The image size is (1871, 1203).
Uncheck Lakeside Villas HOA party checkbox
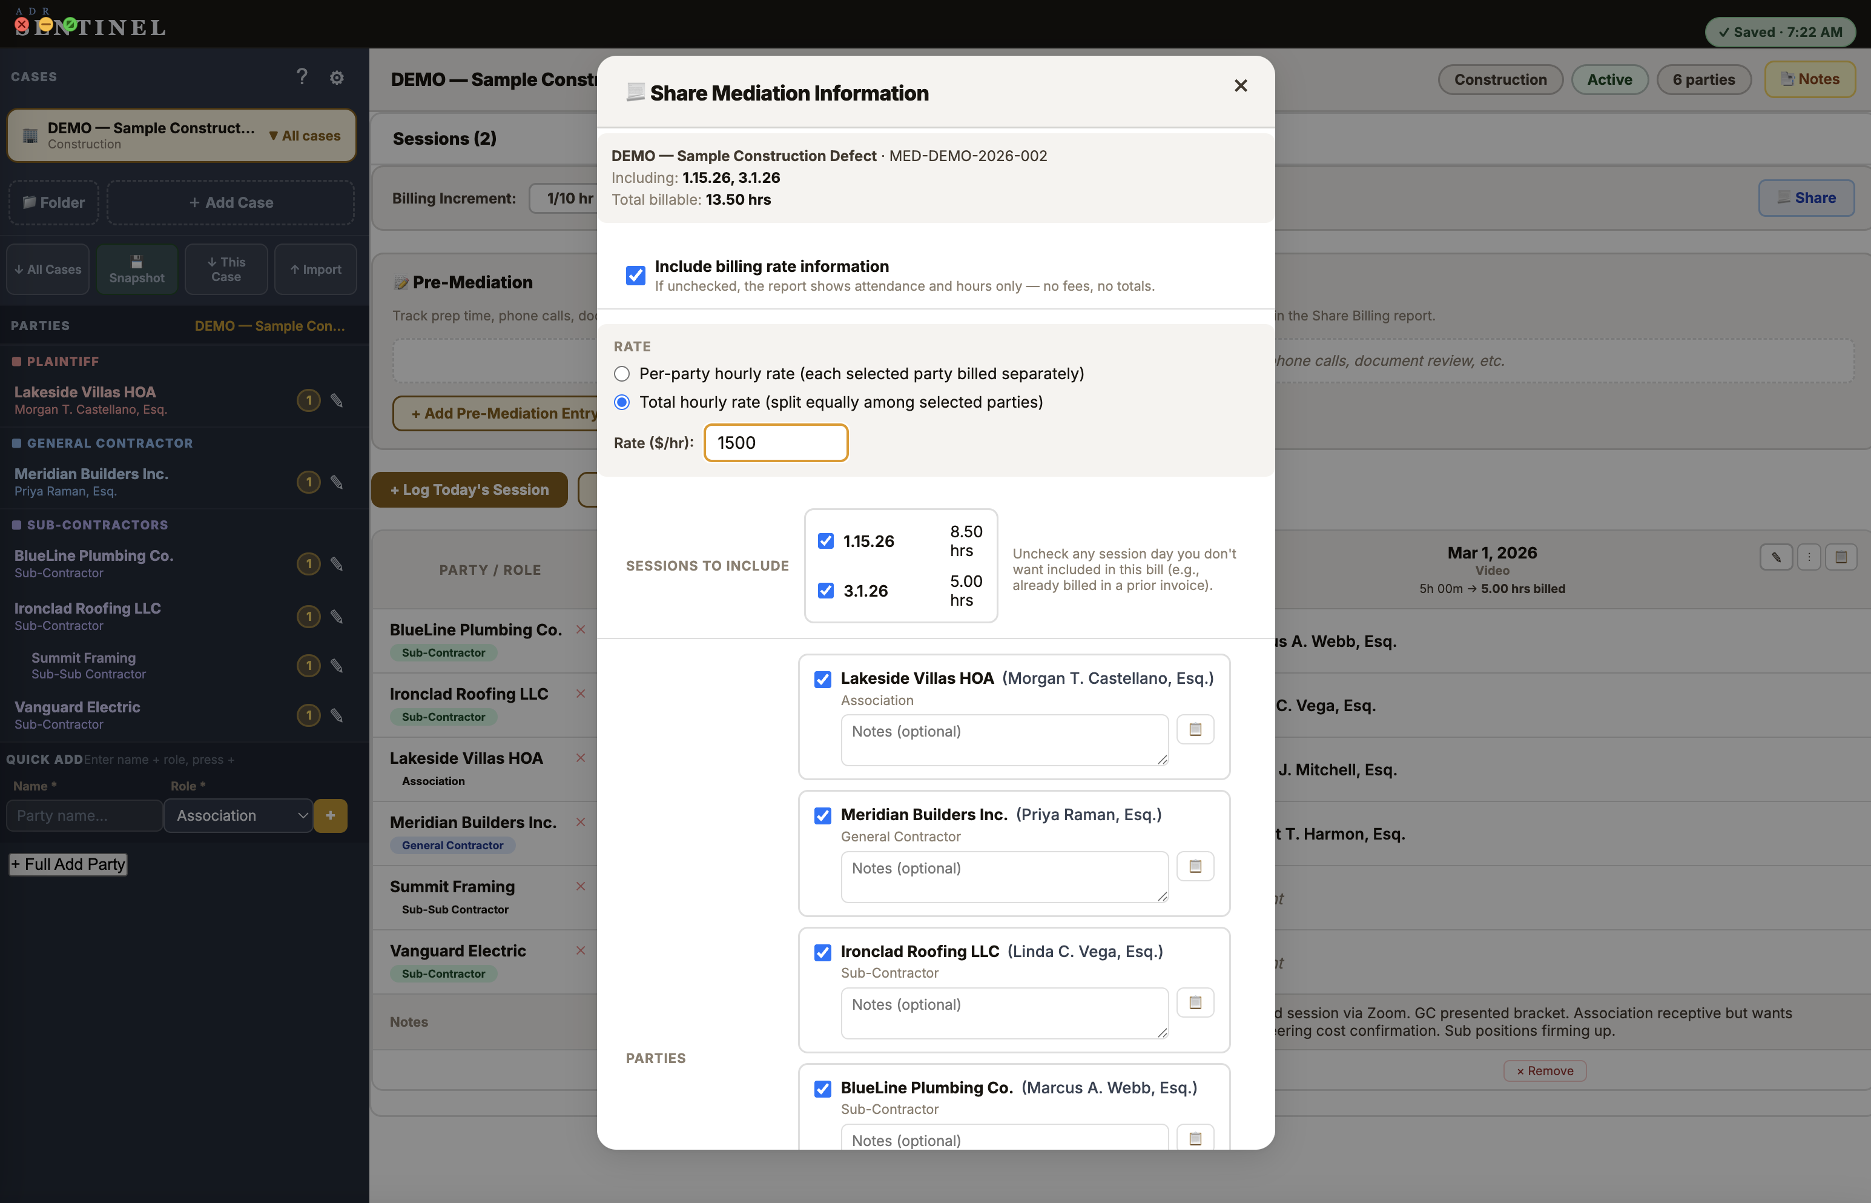(822, 680)
